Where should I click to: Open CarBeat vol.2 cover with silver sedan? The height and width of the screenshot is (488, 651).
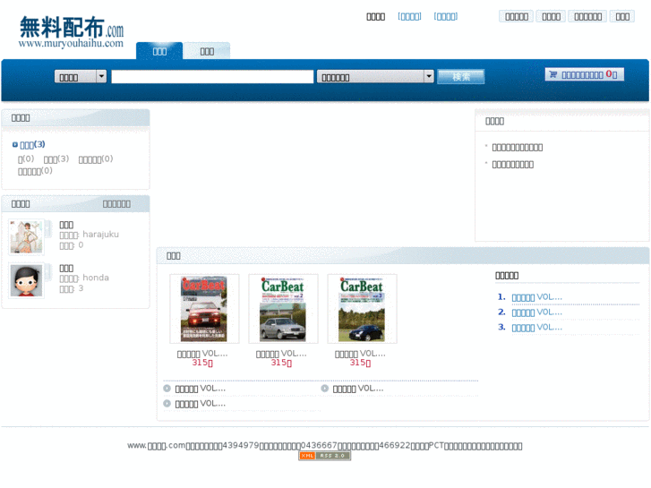click(283, 309)
